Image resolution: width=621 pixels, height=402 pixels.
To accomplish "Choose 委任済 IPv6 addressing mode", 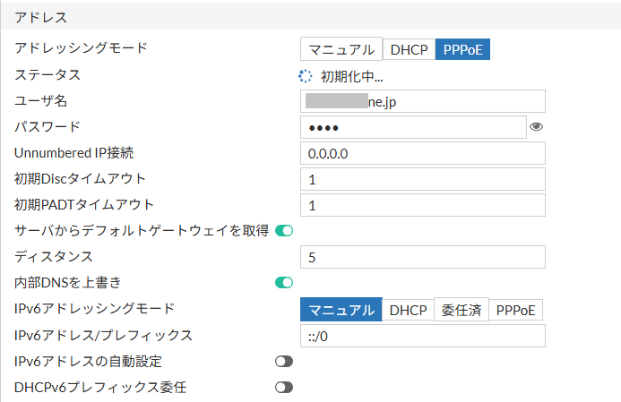I will (x=461, y=310).
